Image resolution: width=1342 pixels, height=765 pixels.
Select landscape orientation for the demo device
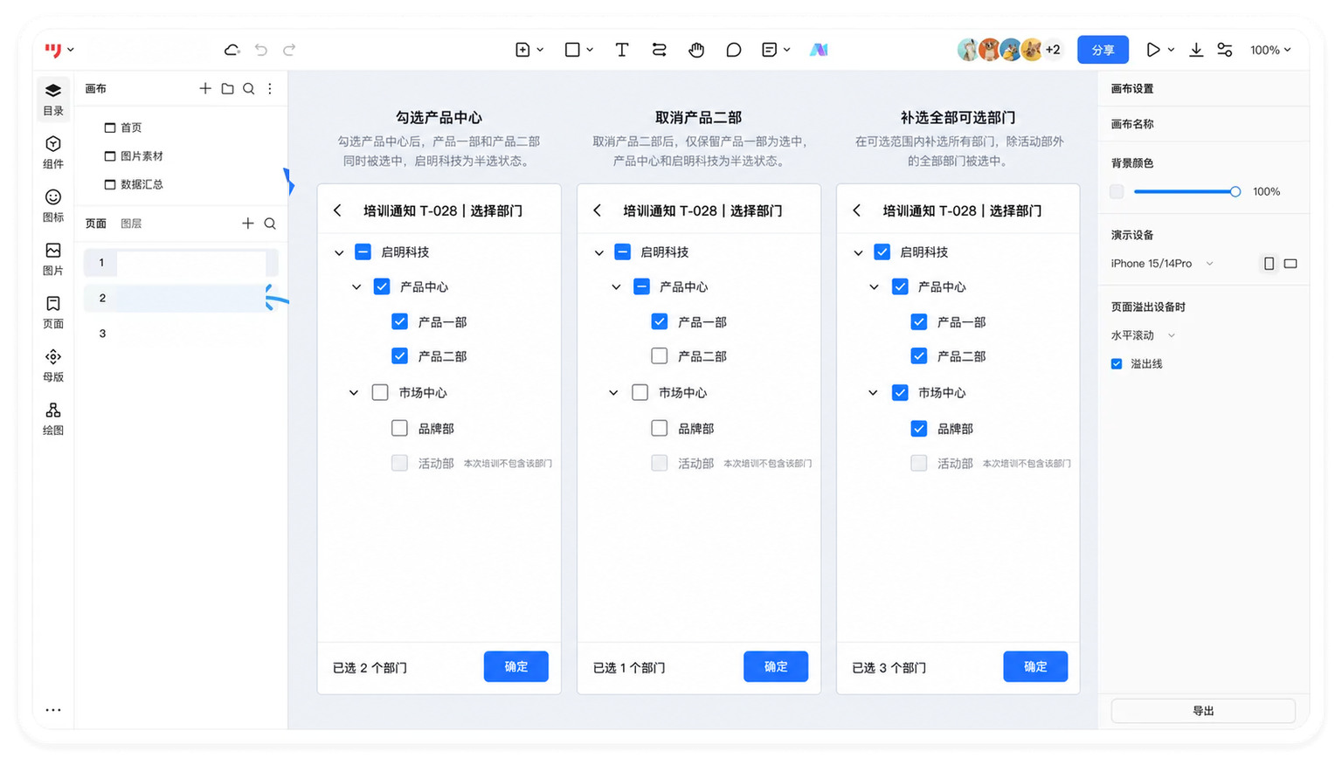1290,263
